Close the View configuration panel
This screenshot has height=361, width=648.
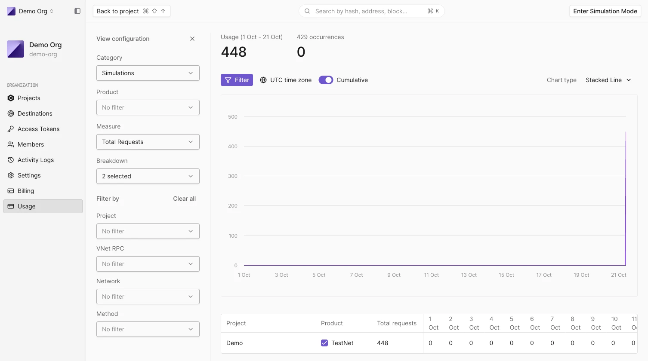point(192,39)
